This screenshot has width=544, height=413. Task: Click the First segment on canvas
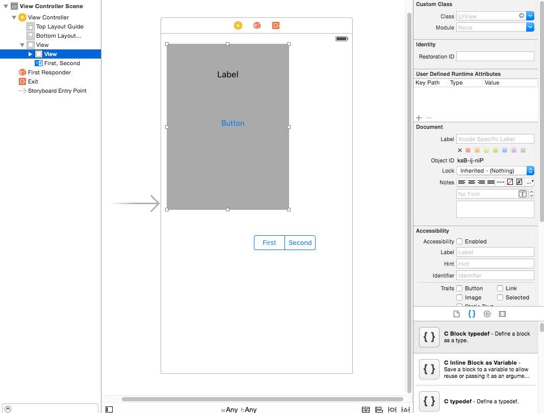coord(269,242)
